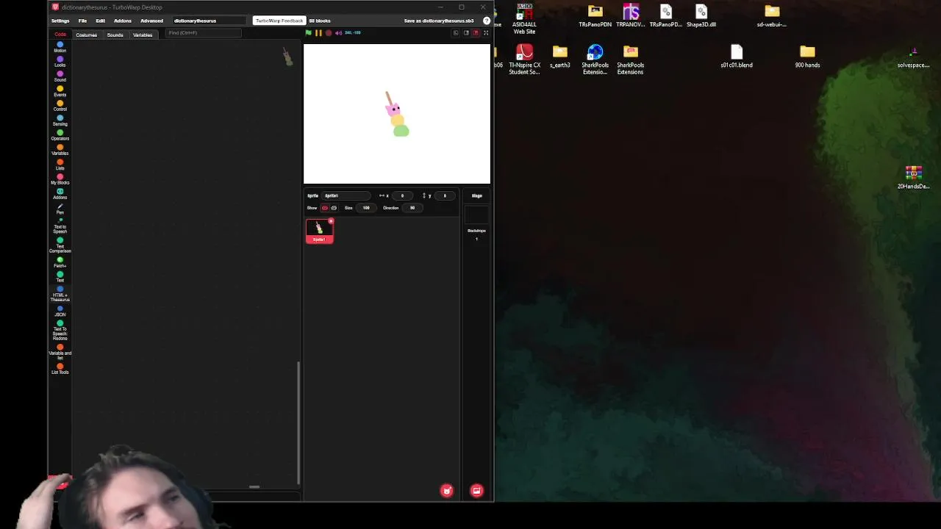Switch to the Code tab
Screen dimensions: 941x529
(x=60, y=35)
